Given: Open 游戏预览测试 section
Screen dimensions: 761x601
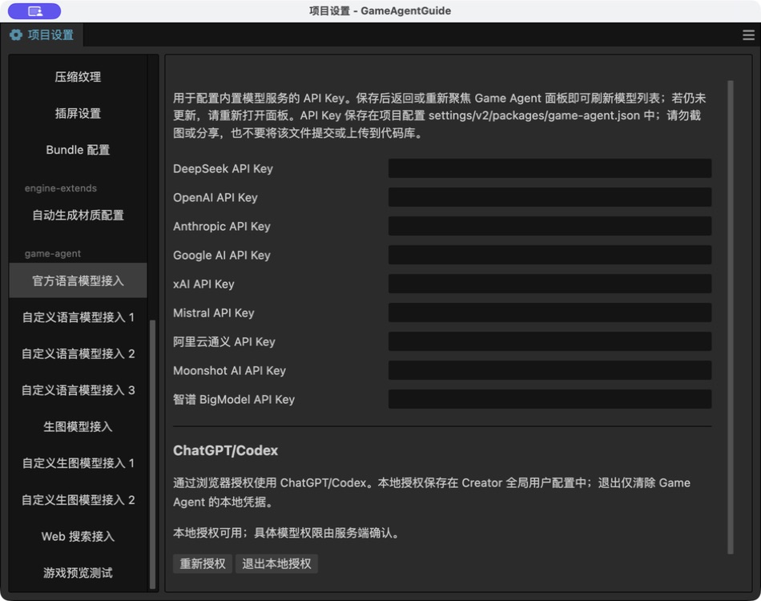Looking at the screenshot, I should coord(78,572).
